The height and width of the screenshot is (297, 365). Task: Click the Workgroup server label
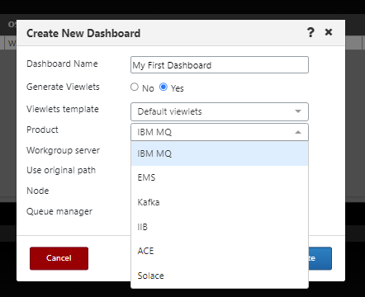pos(63,150)
